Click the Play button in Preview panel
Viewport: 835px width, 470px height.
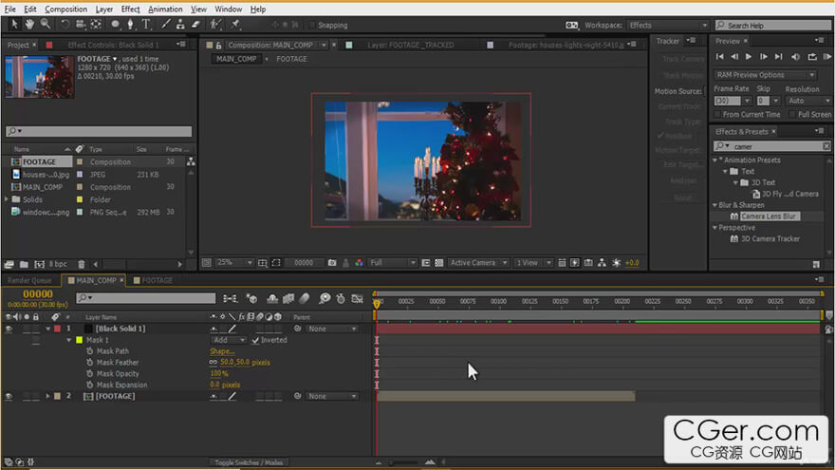tap(749, 56)
